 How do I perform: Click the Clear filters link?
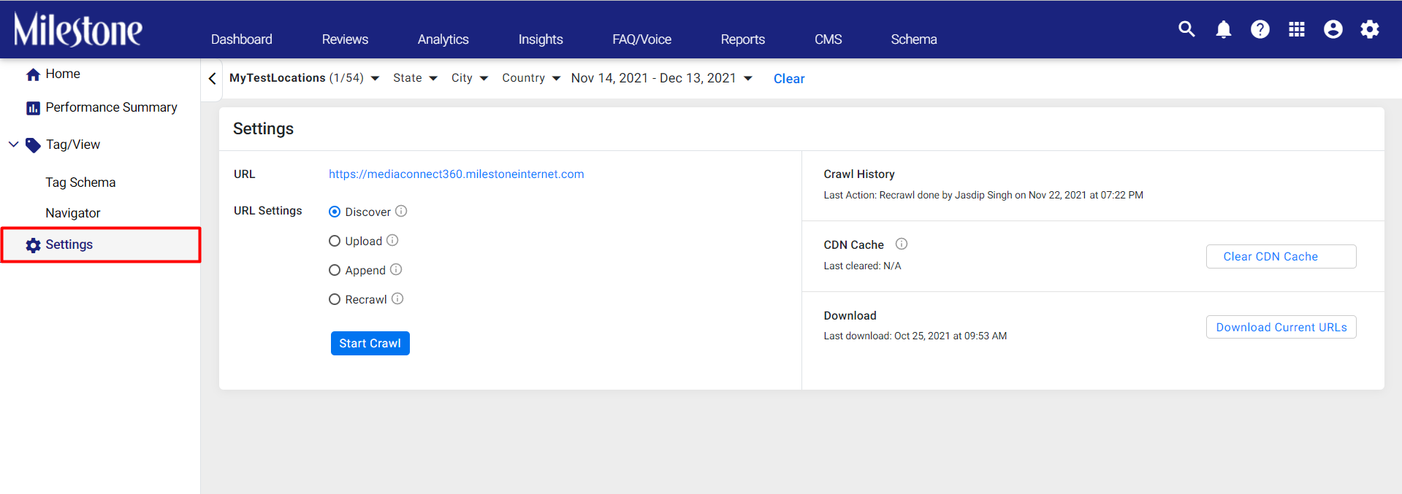pos(789,79)
